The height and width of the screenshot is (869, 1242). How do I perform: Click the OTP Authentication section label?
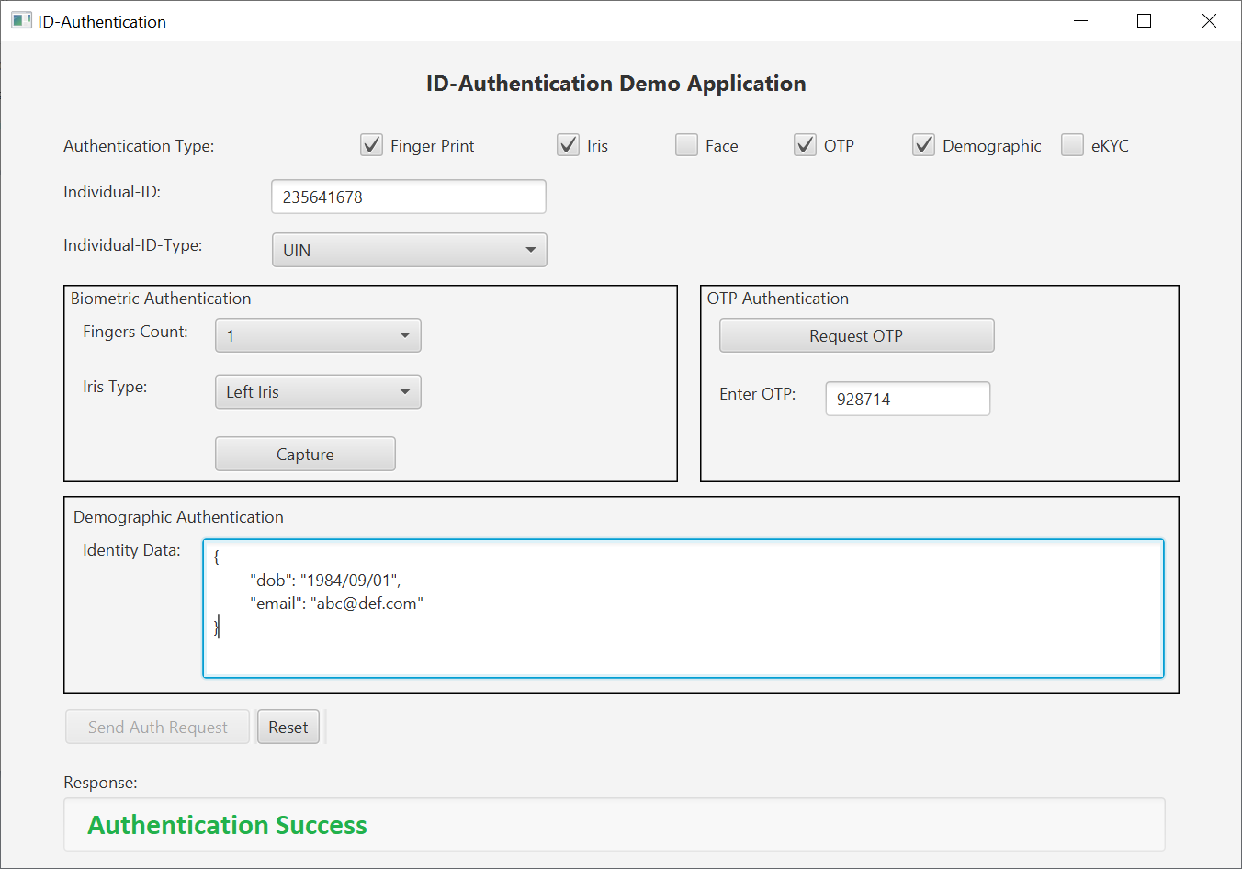point(778,299)
